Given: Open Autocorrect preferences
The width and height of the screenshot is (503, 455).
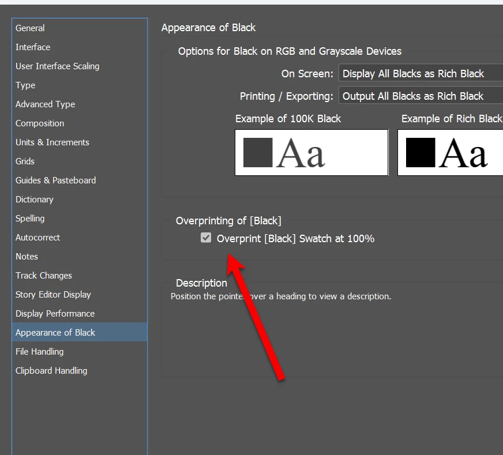Looking at the screenshot, I should (80, 237).
